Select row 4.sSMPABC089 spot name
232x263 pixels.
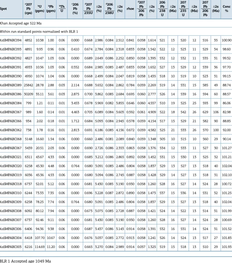[11, 85]
